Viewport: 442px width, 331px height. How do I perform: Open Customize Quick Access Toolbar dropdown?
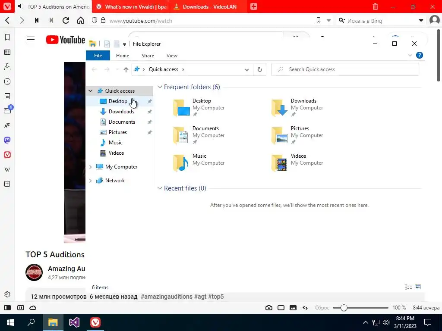coord(124,44)
